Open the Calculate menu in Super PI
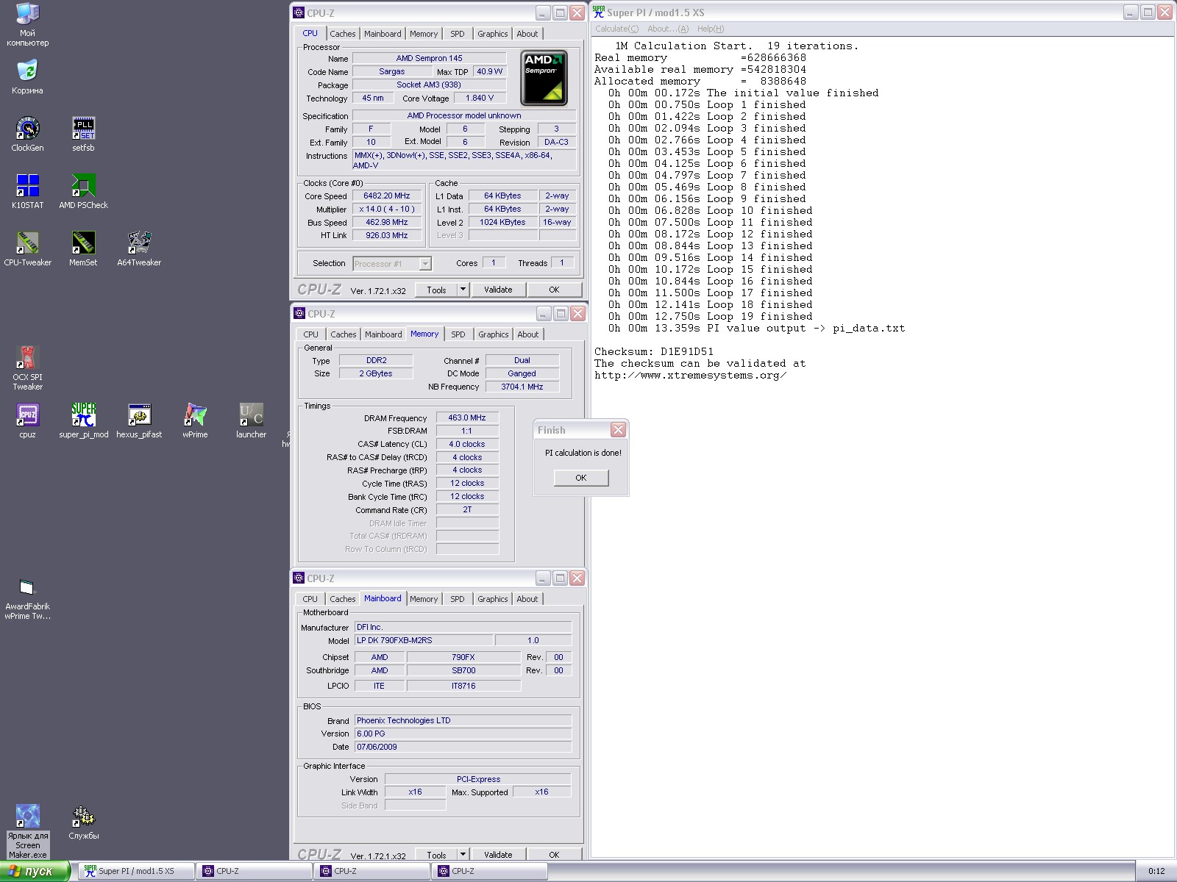 (x=616, y=29)
